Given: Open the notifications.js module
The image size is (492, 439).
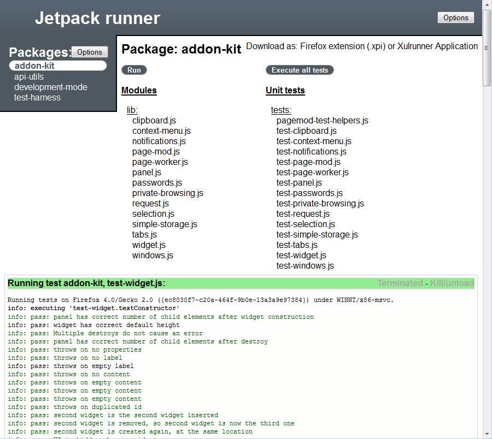Looking at the screenshot, I should pos(159,141).
